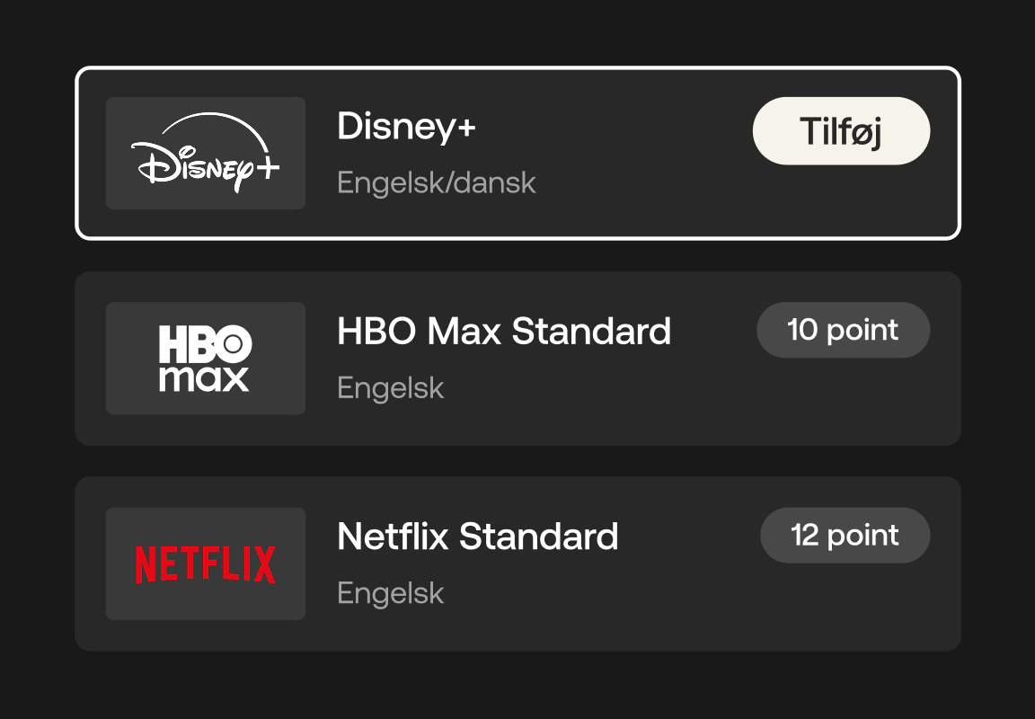Click the Netflix Standard title text
The height and width of the screenshot is (719, 1035).
click(477, 537)
